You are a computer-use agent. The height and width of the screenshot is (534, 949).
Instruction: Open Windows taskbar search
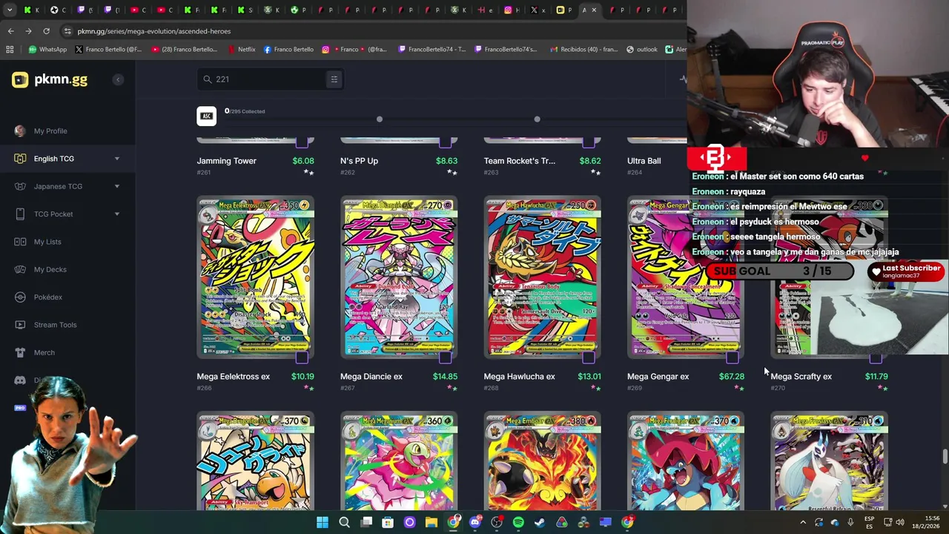point(344,523)
